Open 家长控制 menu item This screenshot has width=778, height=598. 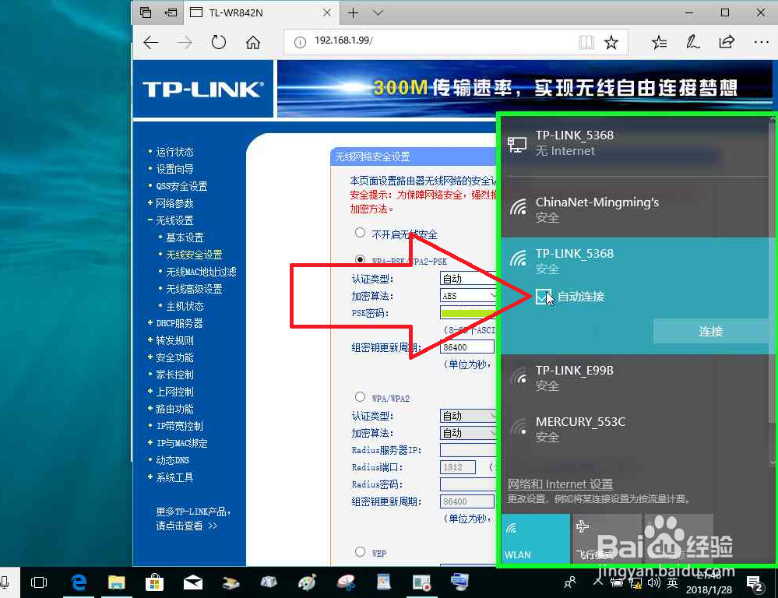pyautogui.click(x=174, y=375)
